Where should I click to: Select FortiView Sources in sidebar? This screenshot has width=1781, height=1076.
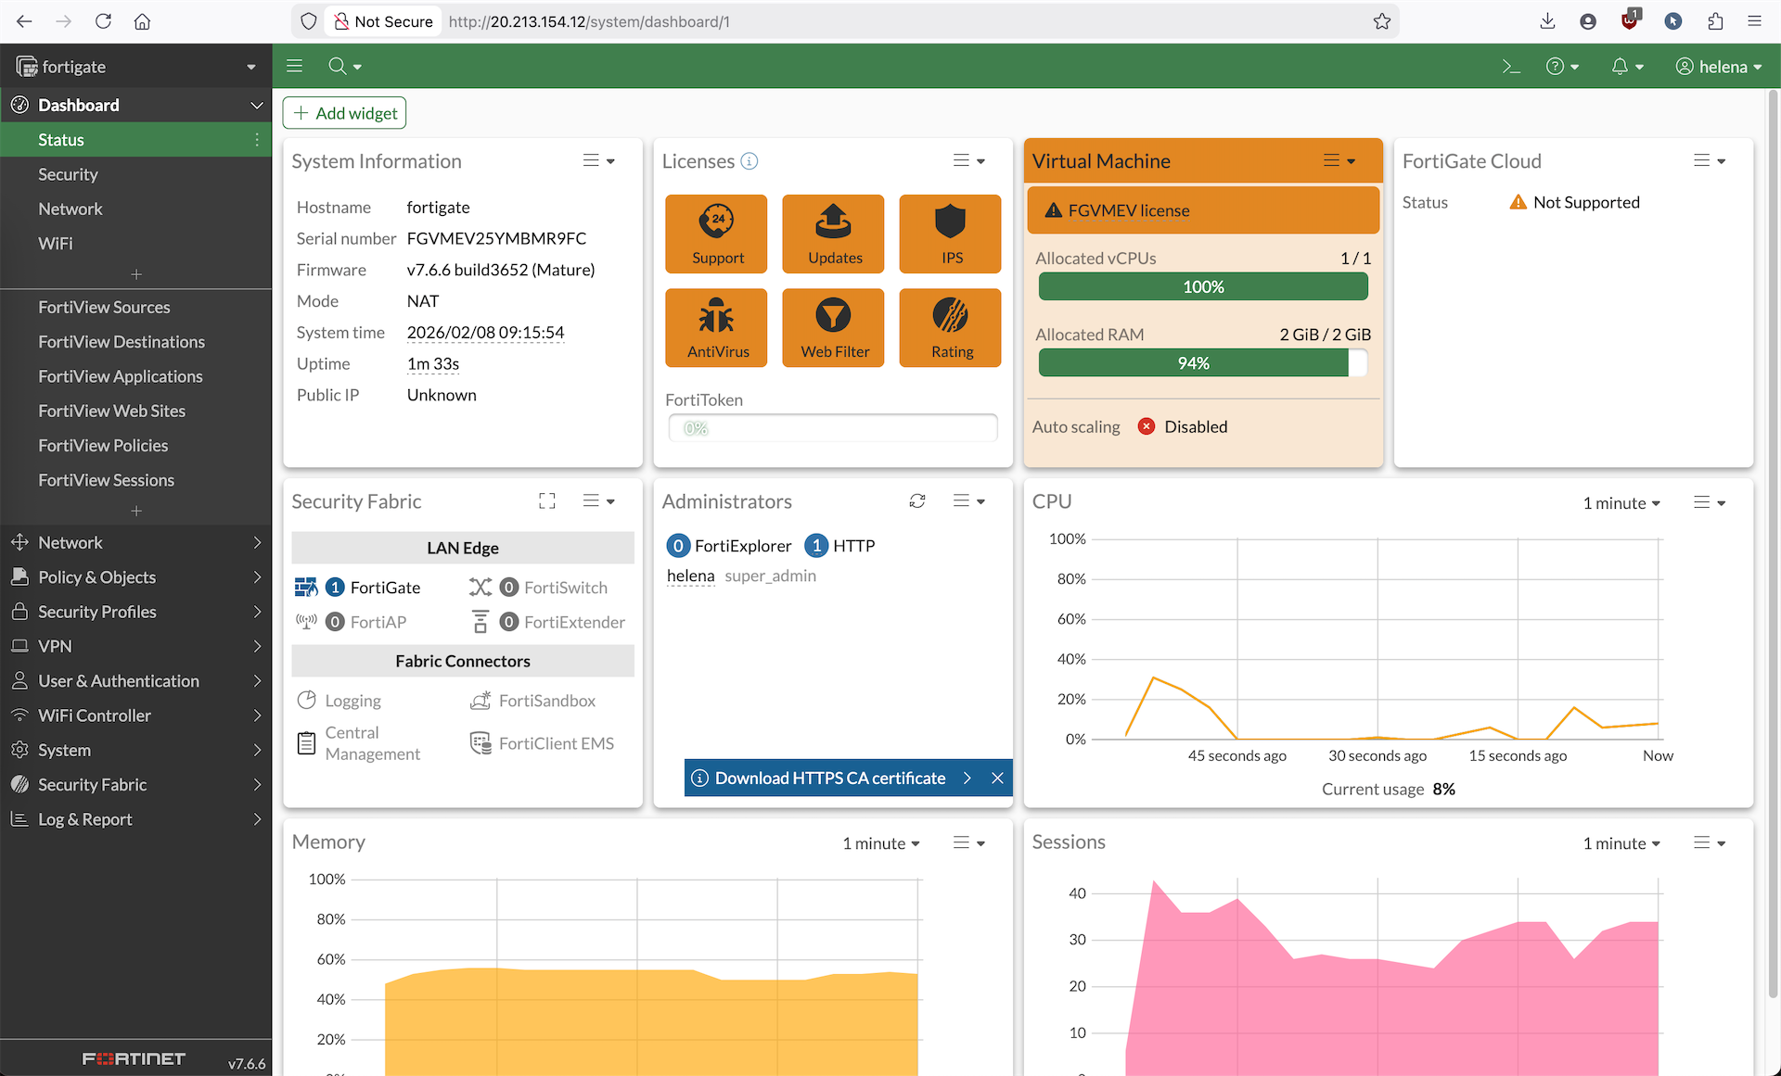(104, 308)
